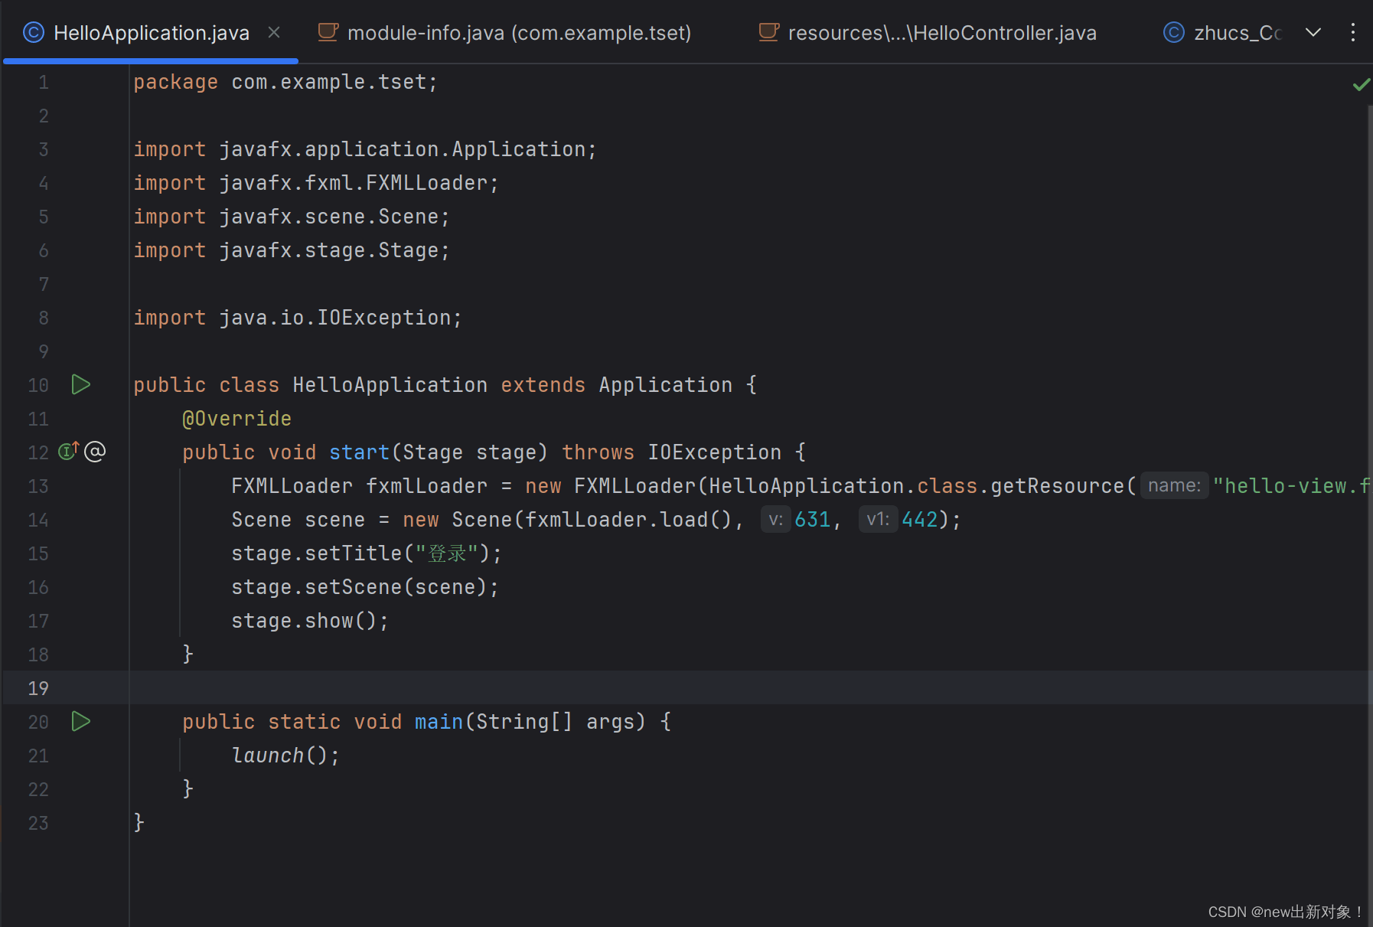Click the 'throws' keyword on line 12
This screenshot has height=927, width=1373.
[x=598, y=452]
